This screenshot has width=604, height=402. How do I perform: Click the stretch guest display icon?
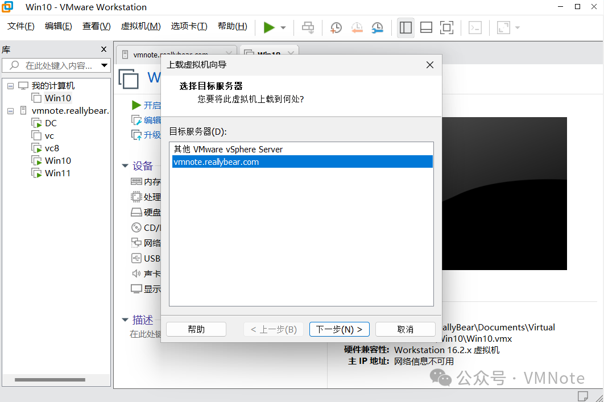[503, 28]
